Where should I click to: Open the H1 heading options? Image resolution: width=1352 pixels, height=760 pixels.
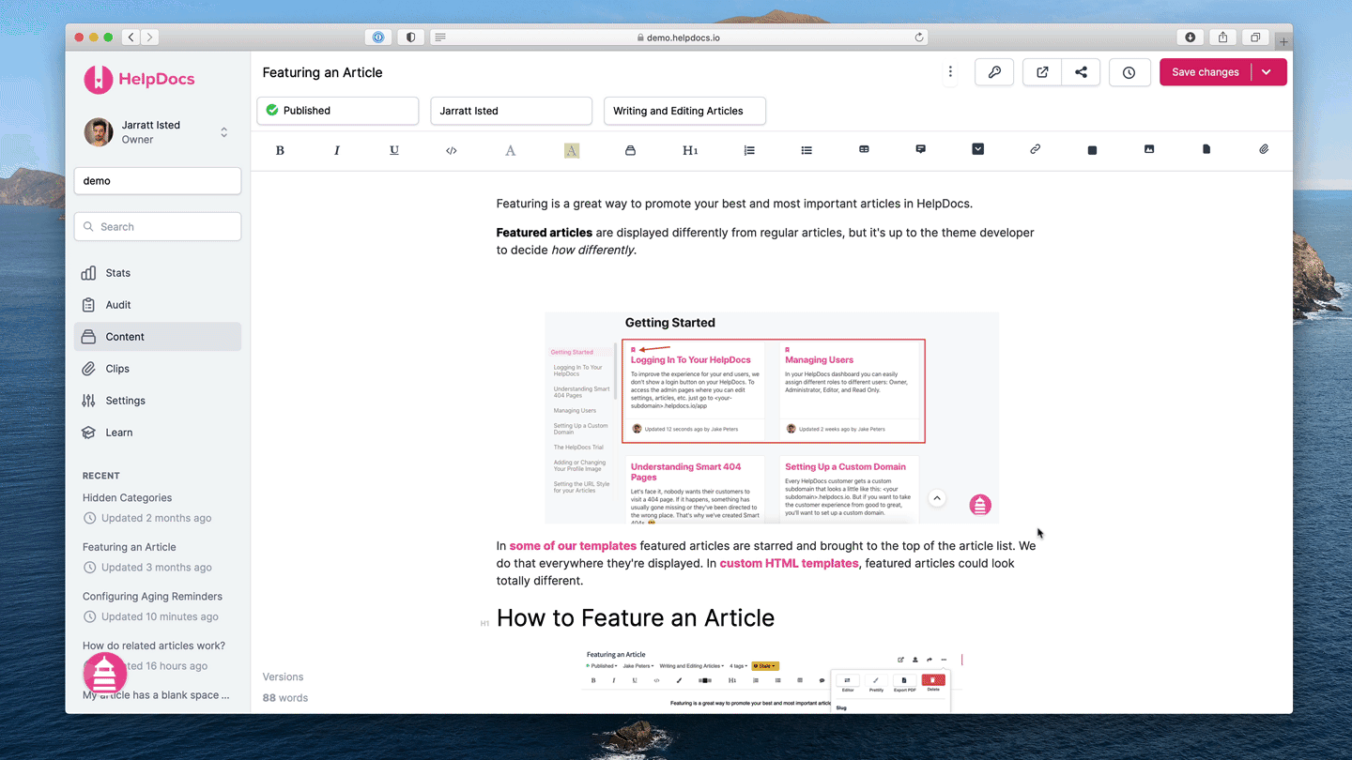690,150
